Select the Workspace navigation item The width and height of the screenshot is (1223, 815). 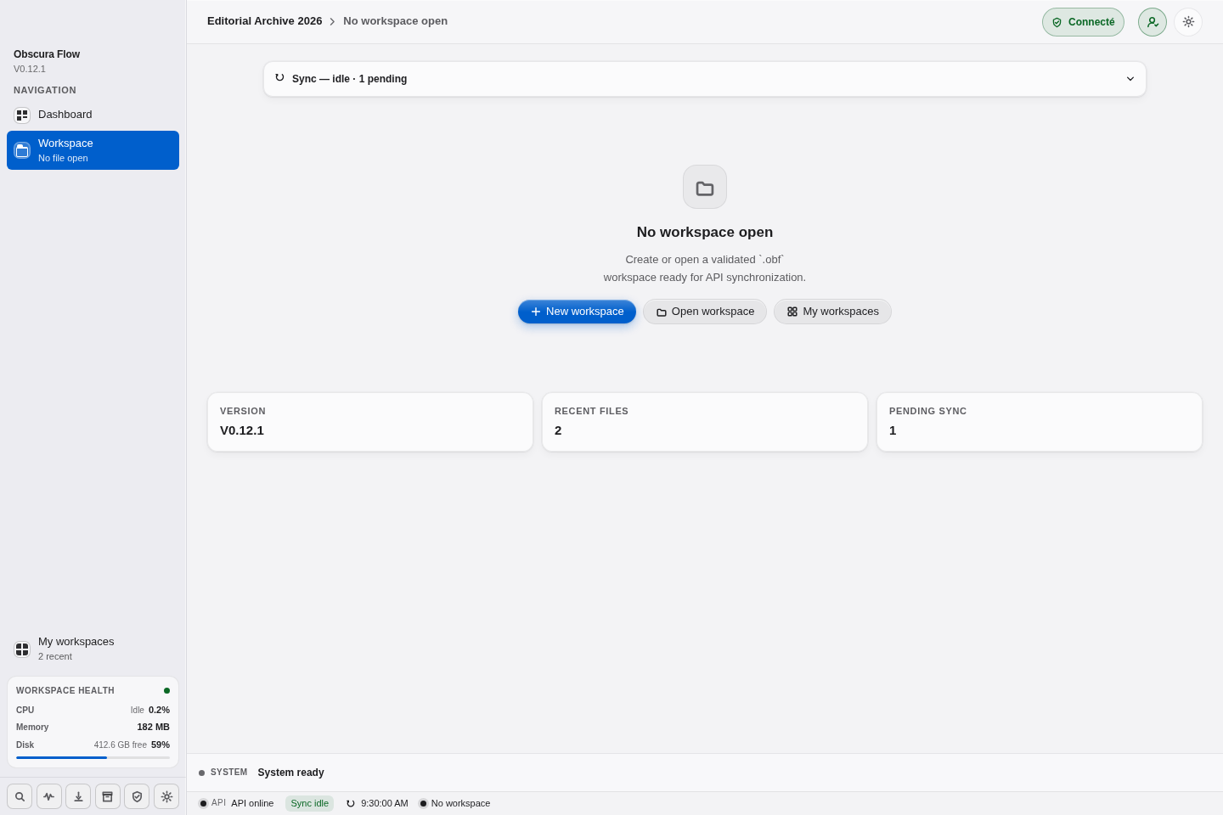(x=93, y=150)
